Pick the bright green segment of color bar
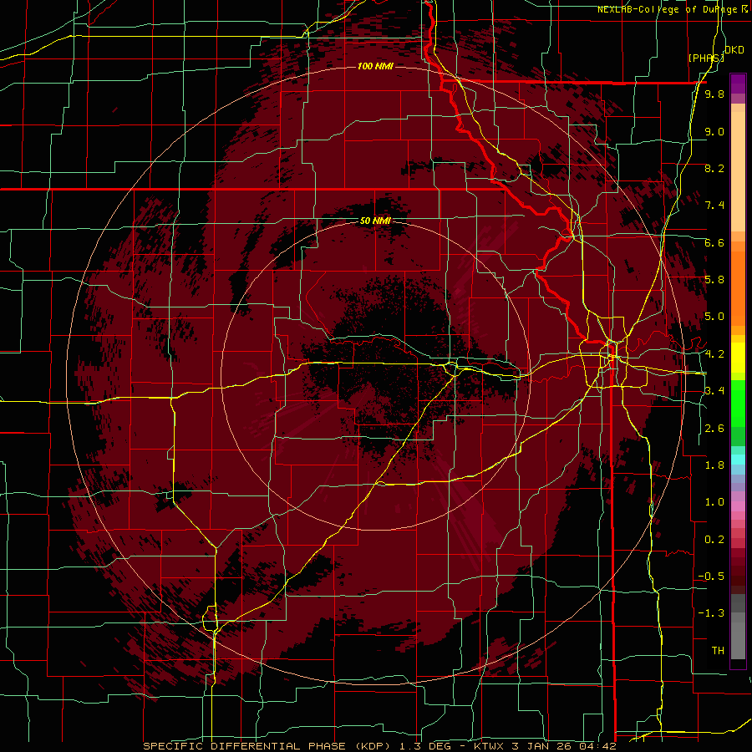 point(738,404)
